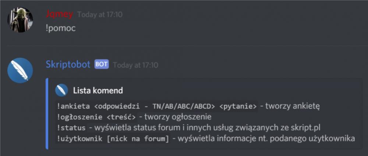Click the !użytkownik [nick na forum] code block
This screenshot has width=368, height=156.
click(x=113, y=139)
